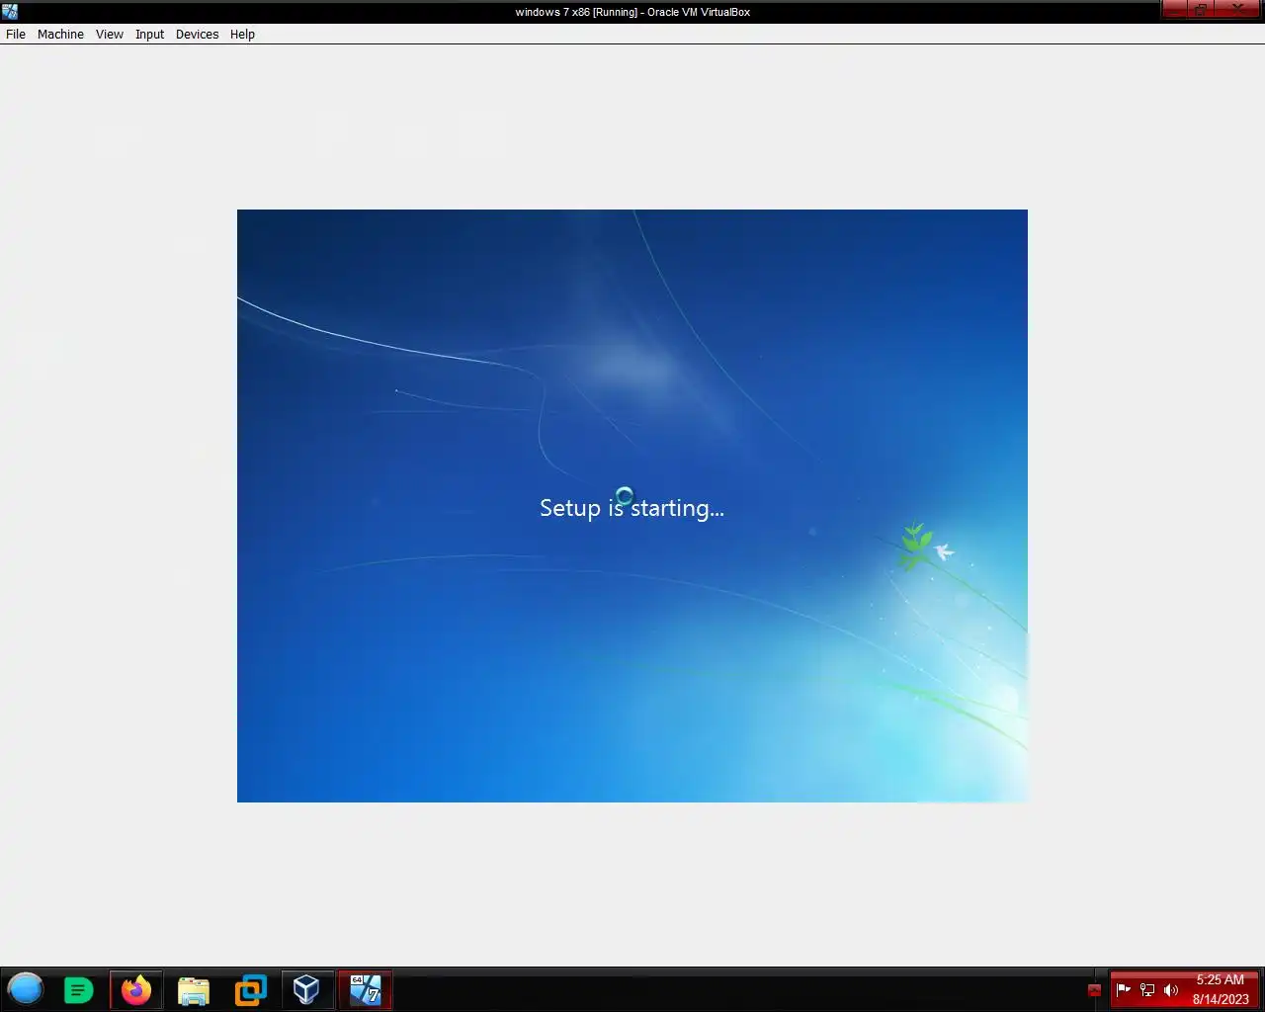Open the Help menu

(x=242, y=34)
